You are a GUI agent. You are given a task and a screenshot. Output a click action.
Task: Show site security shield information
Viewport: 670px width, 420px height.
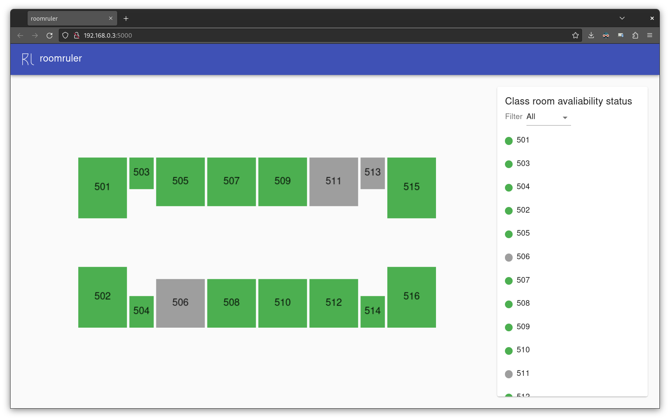(65, 36)
